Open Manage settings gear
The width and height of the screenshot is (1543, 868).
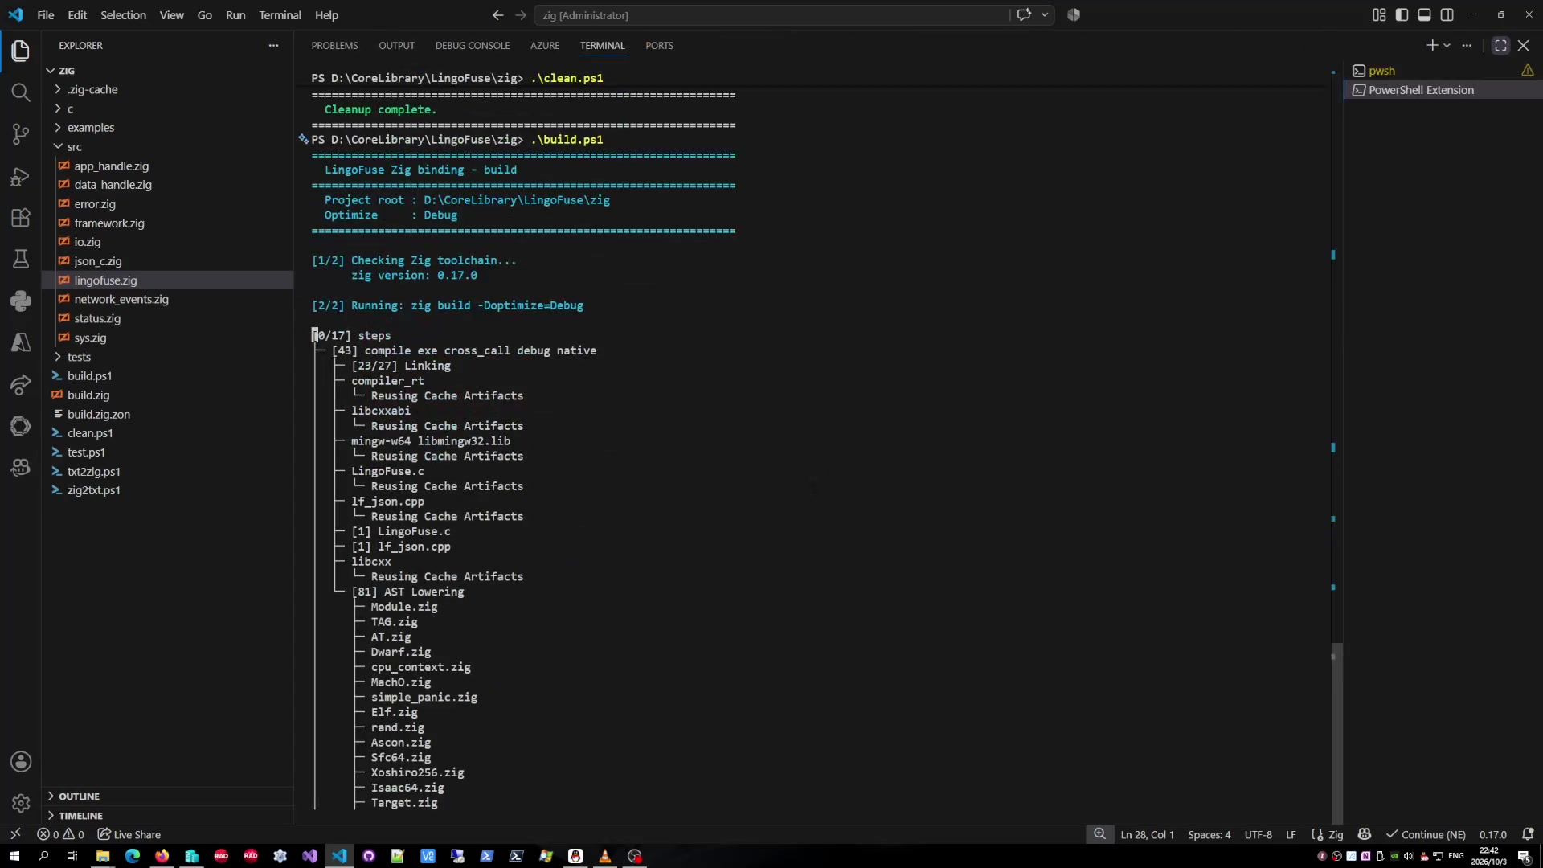[21, 803]
